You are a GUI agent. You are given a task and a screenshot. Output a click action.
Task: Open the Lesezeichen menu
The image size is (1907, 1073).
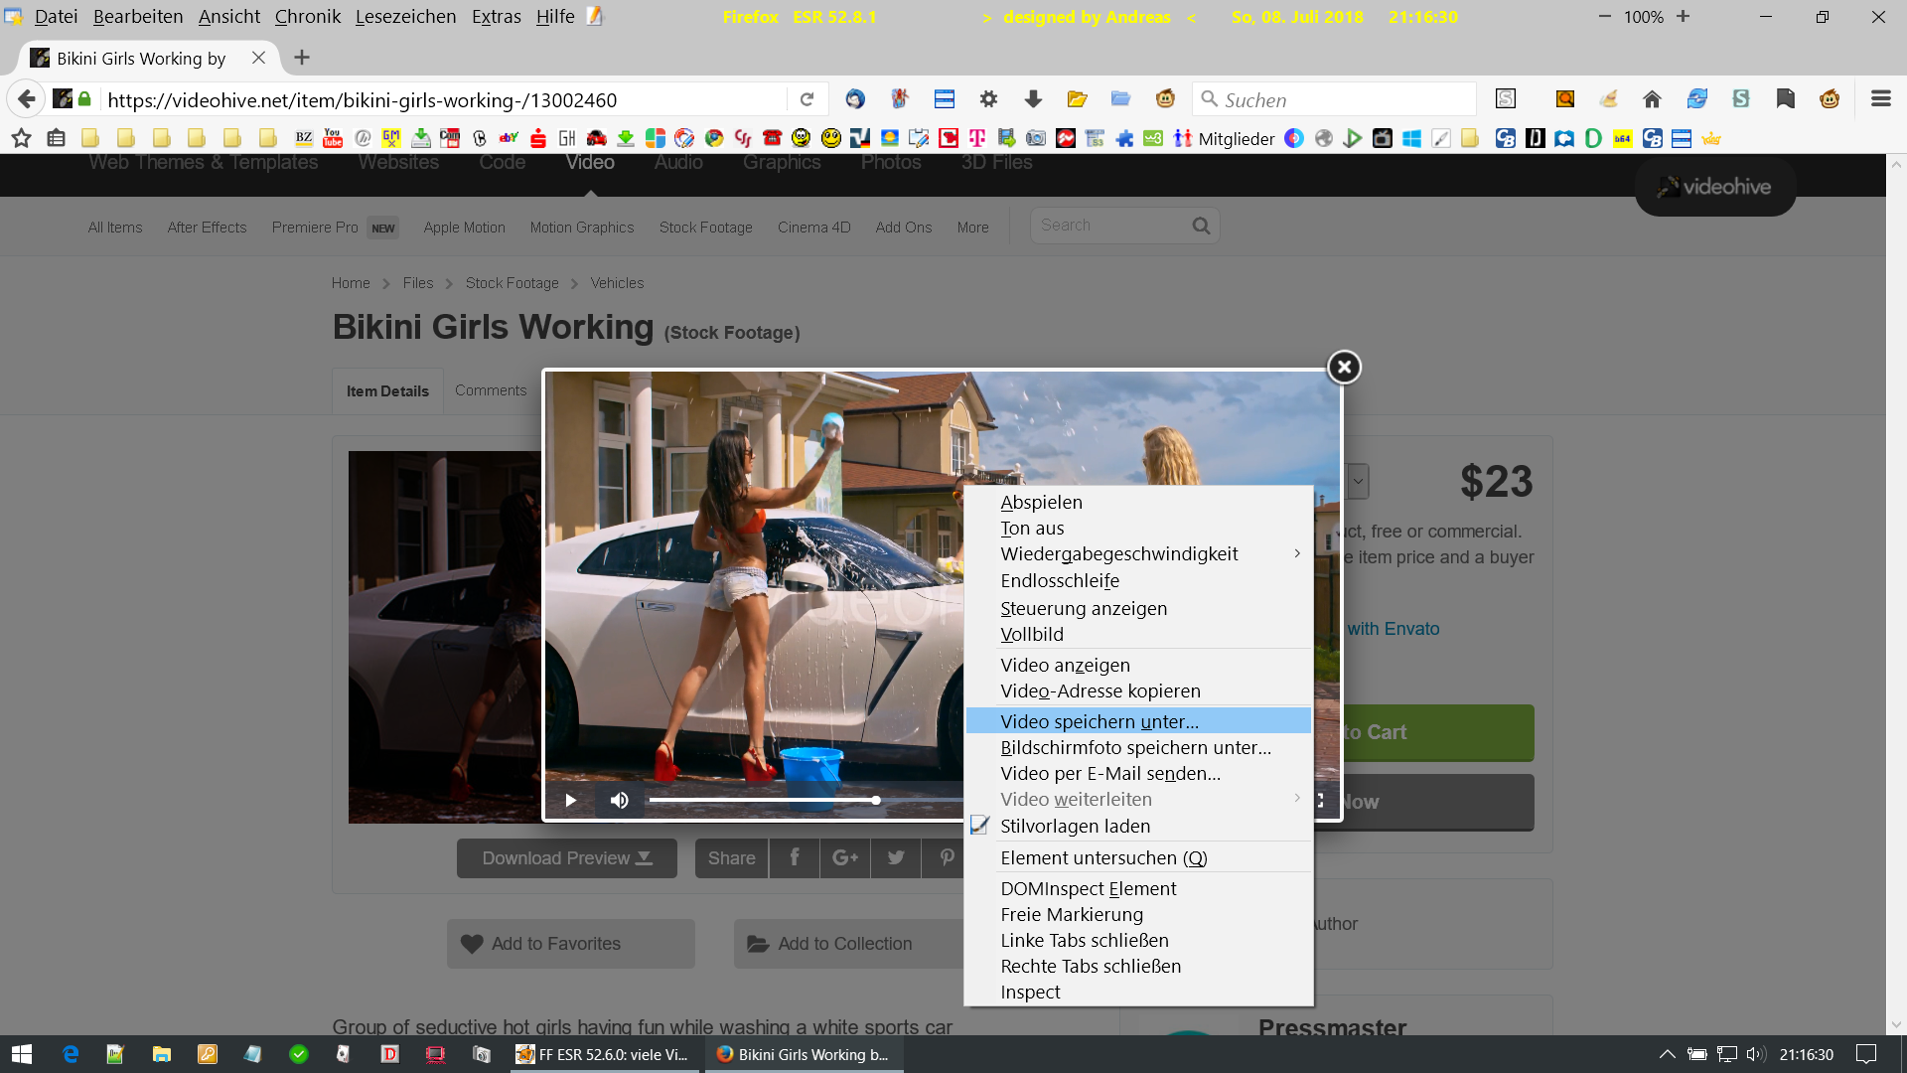tap(405, 17)
